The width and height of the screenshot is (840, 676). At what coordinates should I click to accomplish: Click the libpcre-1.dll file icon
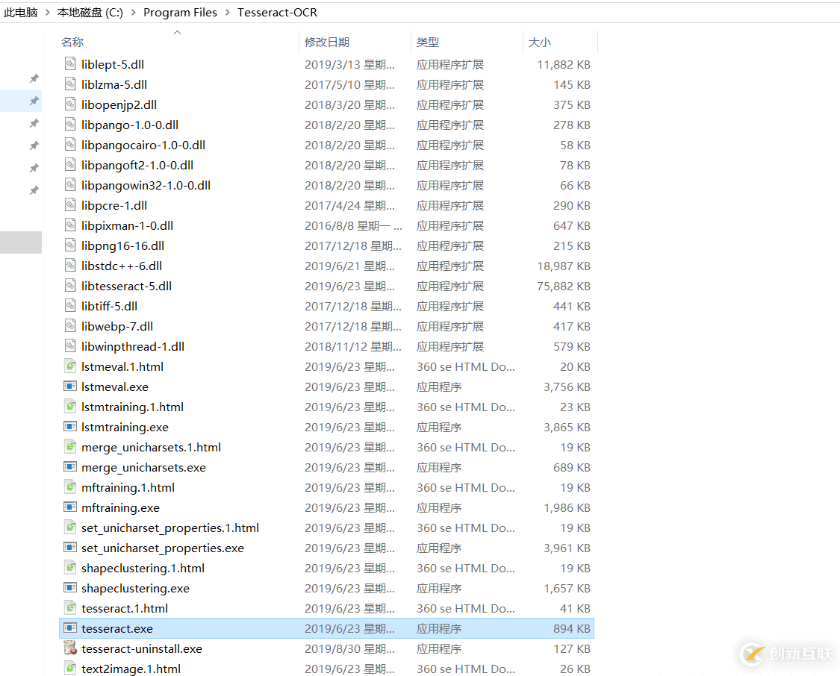click(x=70, y=205)
